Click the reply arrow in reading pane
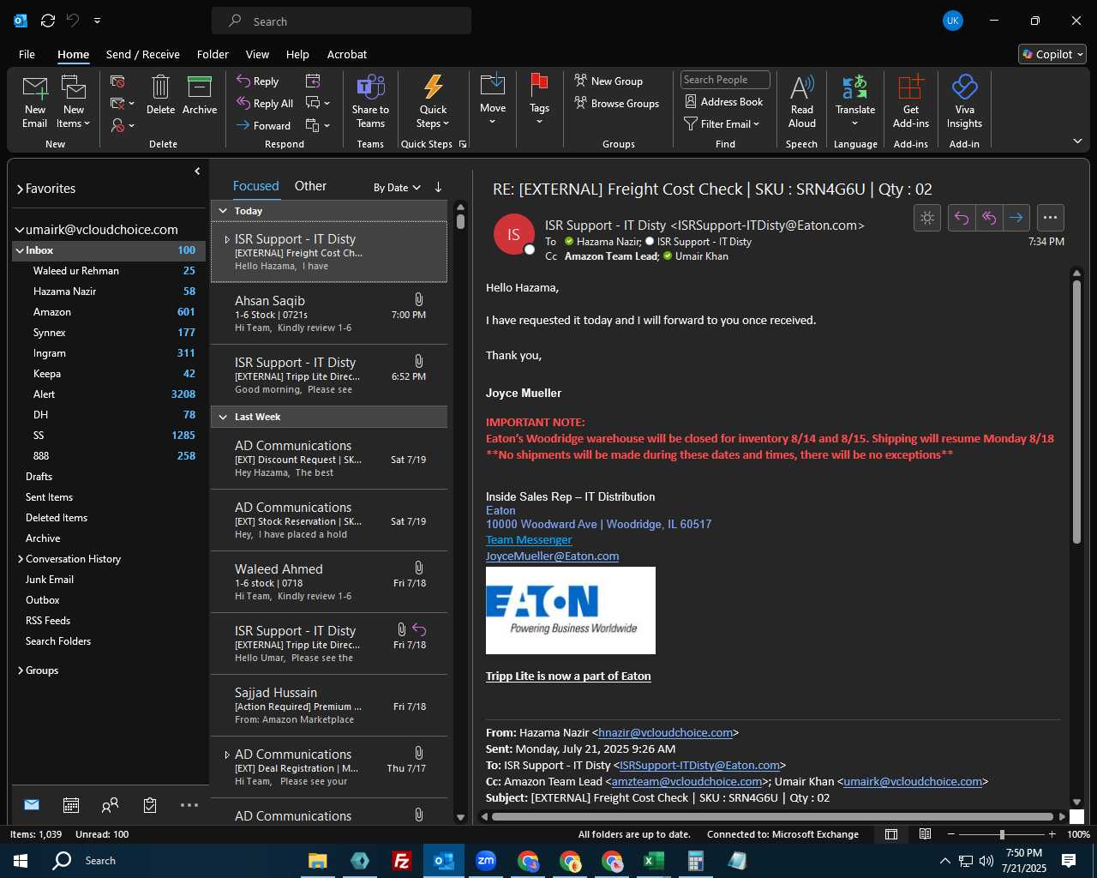Viewport: 1097px width, 878px height. click(962, 218)
